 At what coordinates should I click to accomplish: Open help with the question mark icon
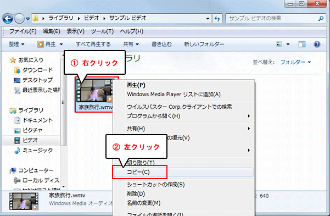pyautogui.click(x=317, y=45)
